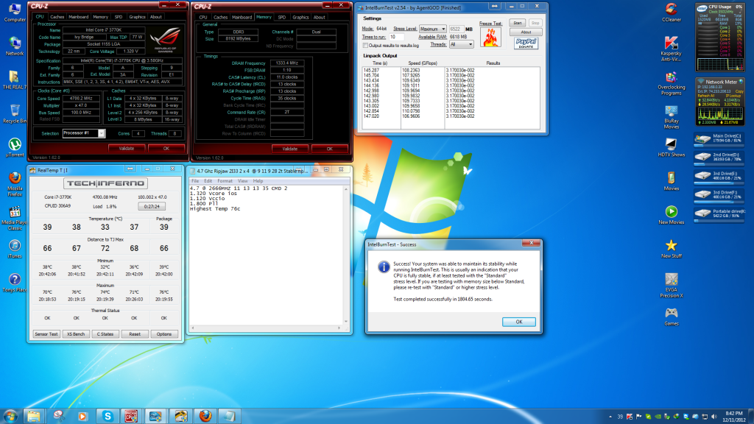Enable Output results to results.log checkbox
This screenshot has width=754, height=424.
[365, 46]
